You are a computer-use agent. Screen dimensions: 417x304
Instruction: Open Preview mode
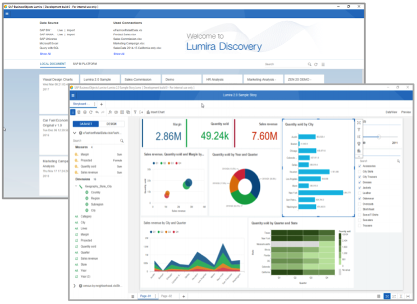tap(406, 112)
